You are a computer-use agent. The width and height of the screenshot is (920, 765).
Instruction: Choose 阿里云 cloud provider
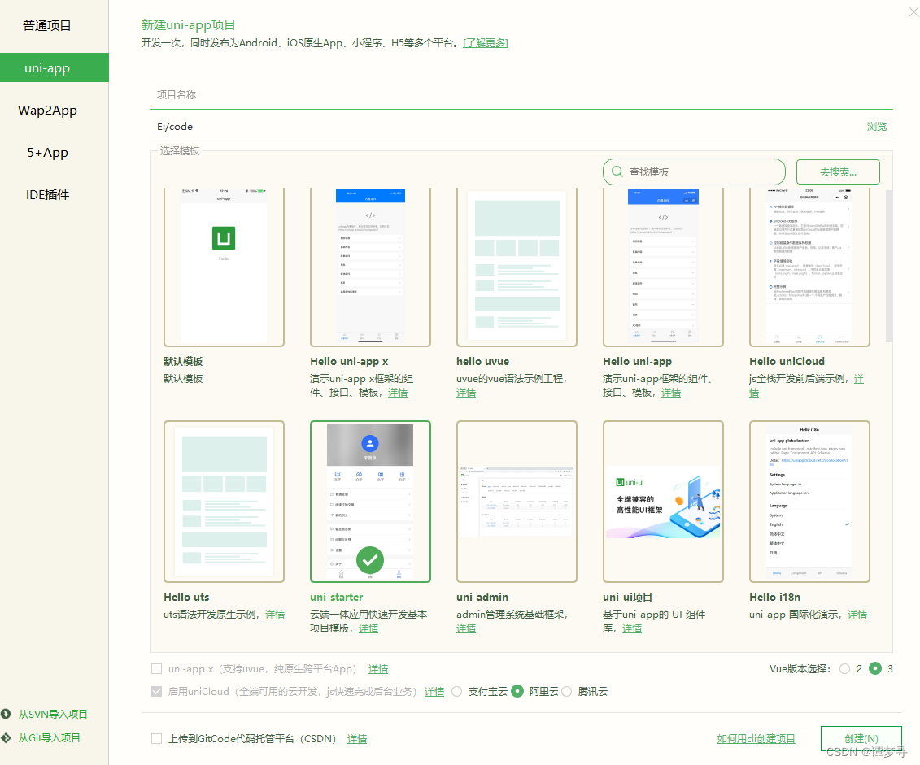tap(517, 691)
